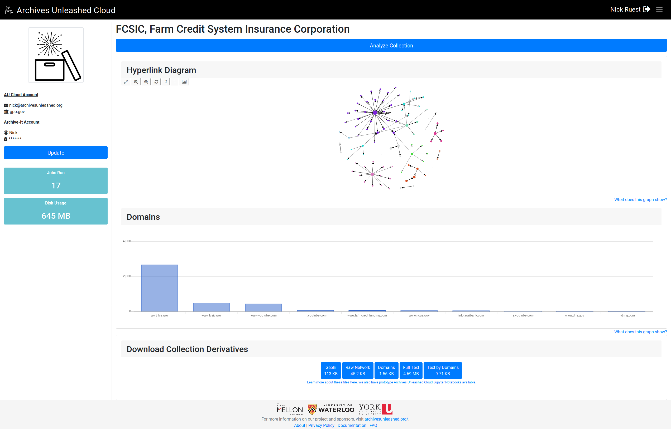
Task: Click the ww3.fca.gov bar in the chart
Action: pyautogui.click(x=160, y=288)
